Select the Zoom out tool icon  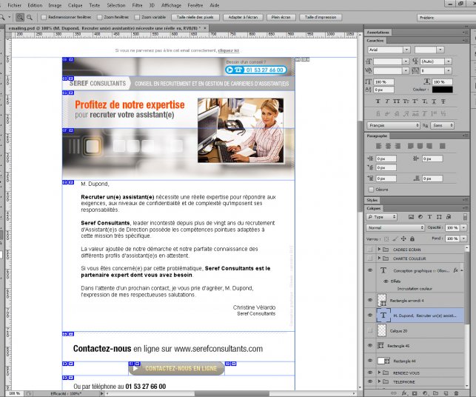(x=30, y=18)
